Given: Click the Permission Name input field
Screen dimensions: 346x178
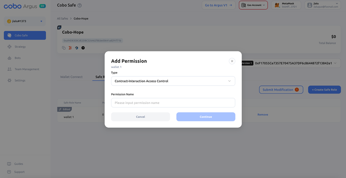Looking at the screenshot, I should 173,103.
